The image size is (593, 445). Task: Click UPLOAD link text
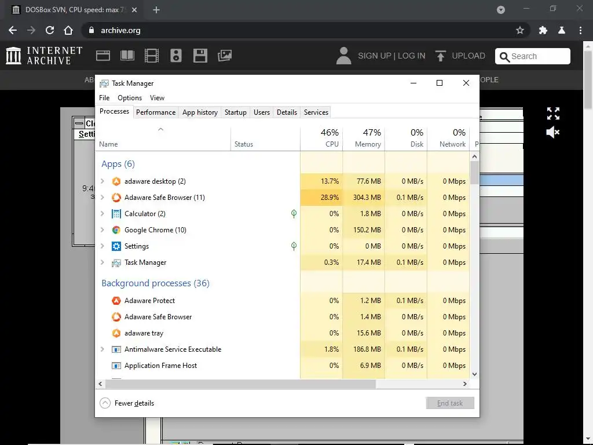click(x=468, y=56)
